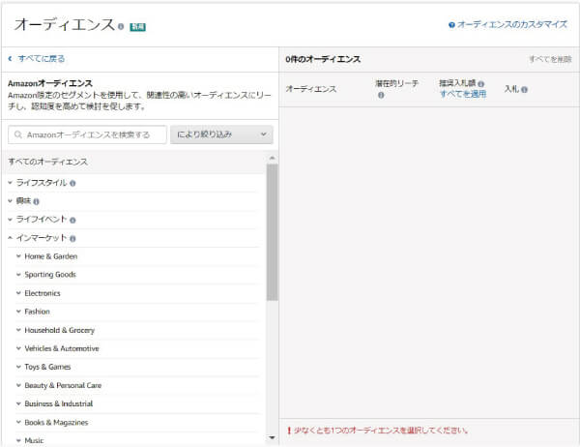Image resolution: width=580 pixels, height=447 pixels.
Task: Click すべてを削除 to remove all audiences
Action: coord(550,59)
